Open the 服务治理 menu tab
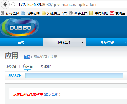The height and width of the screenshot is (104, 127). click(64, 42)
